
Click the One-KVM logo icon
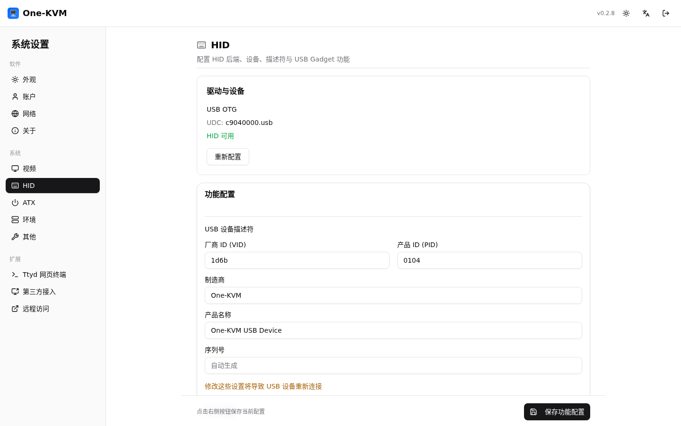coord(13,13)
